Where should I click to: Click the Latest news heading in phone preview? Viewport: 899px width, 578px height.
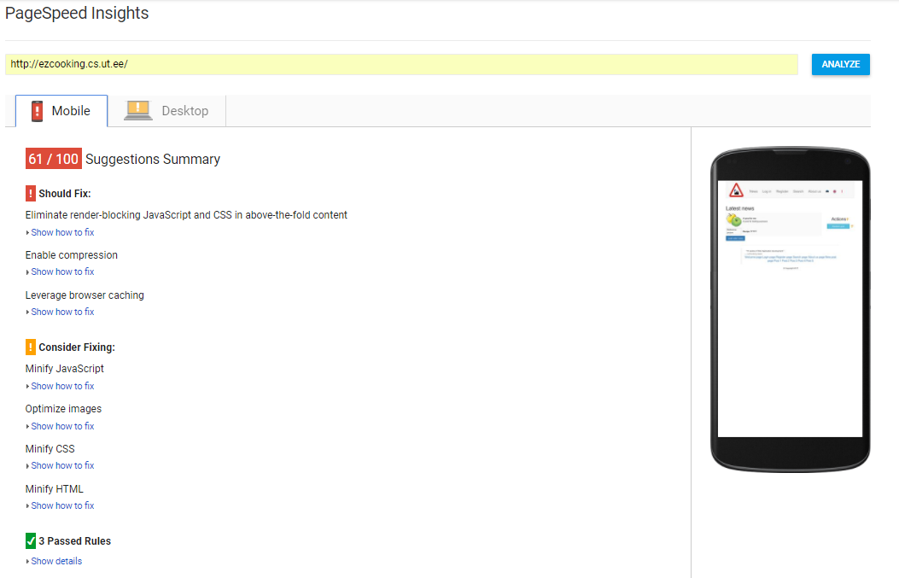(x=739, y=208)
